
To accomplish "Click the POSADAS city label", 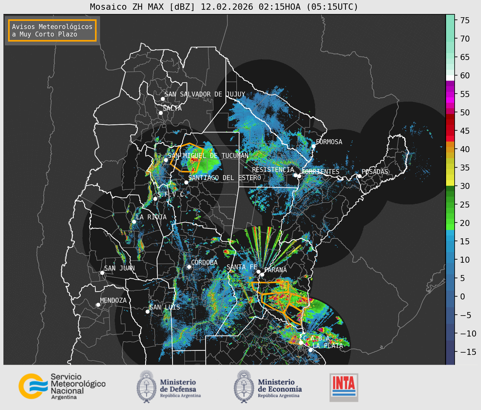I will pyautogui.click(x=375, y=172).
